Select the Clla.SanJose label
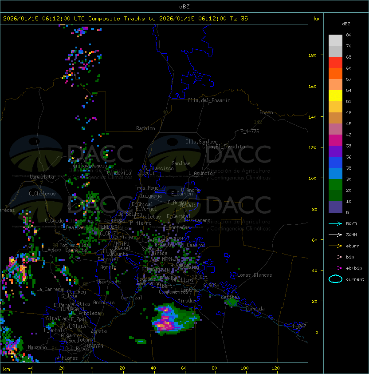 pos(201,142)
